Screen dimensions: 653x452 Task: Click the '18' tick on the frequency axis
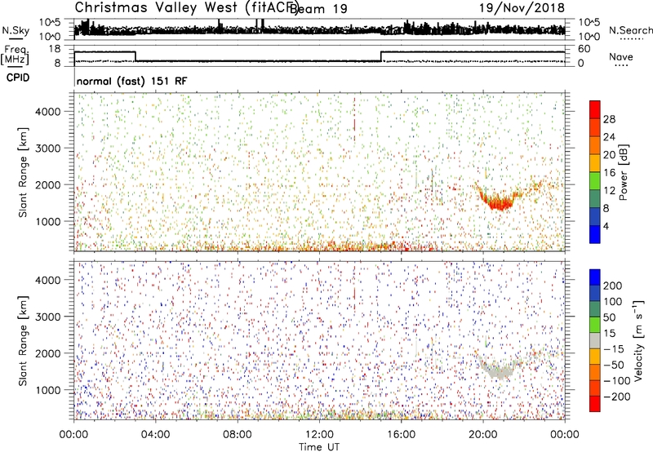pos(55,49)
